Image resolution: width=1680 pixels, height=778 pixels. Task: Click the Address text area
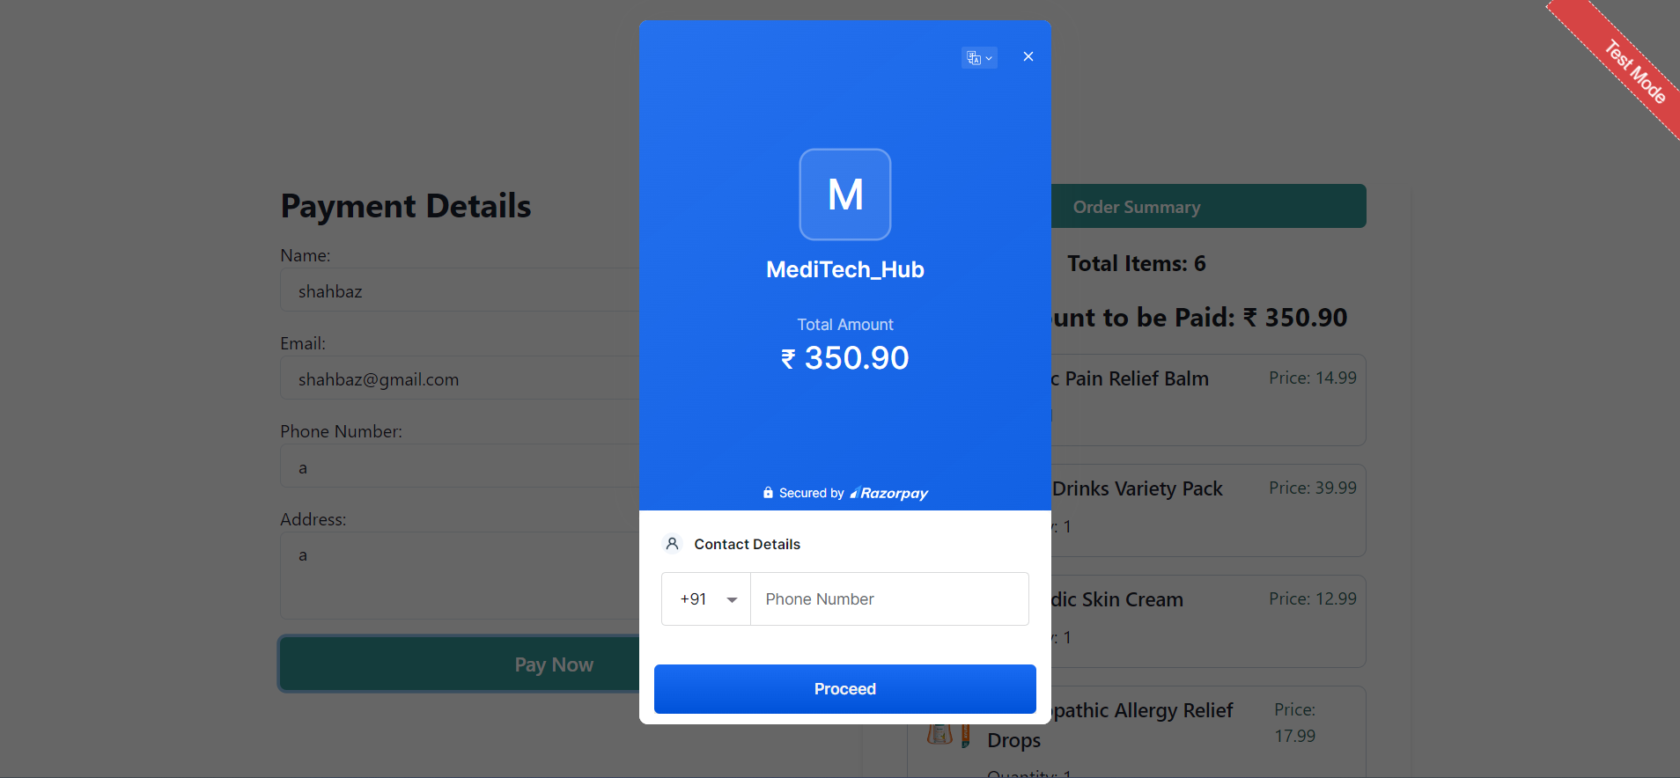pos(460,575)
